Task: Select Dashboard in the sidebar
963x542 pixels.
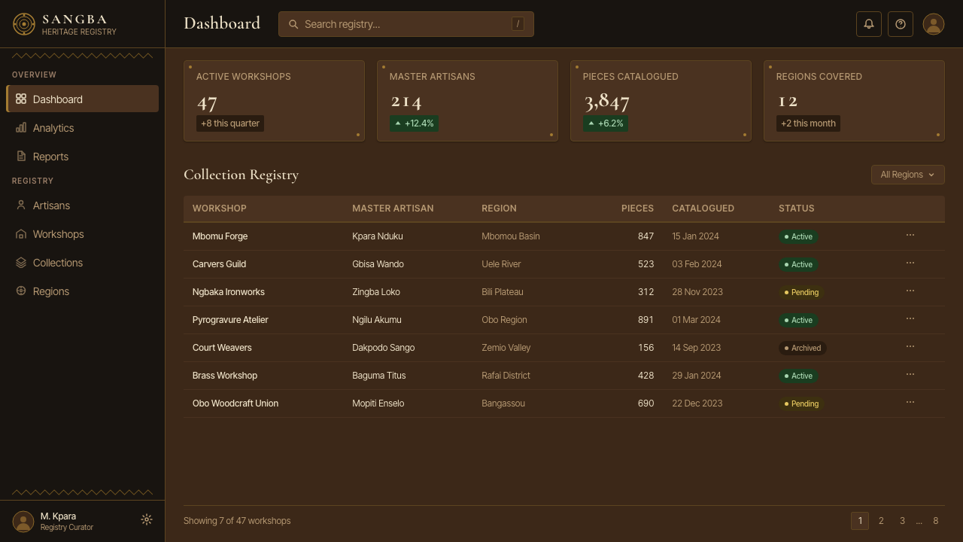Action: pos(82,99)
